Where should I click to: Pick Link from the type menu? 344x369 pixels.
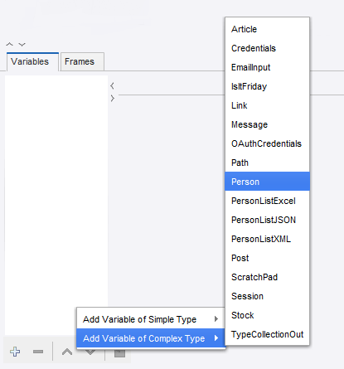click(267, 105)
